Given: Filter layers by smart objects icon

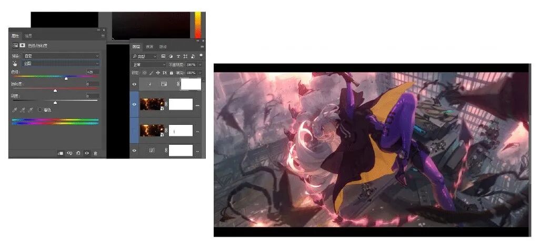Looking at the screenshot, I should pos(193,56).
